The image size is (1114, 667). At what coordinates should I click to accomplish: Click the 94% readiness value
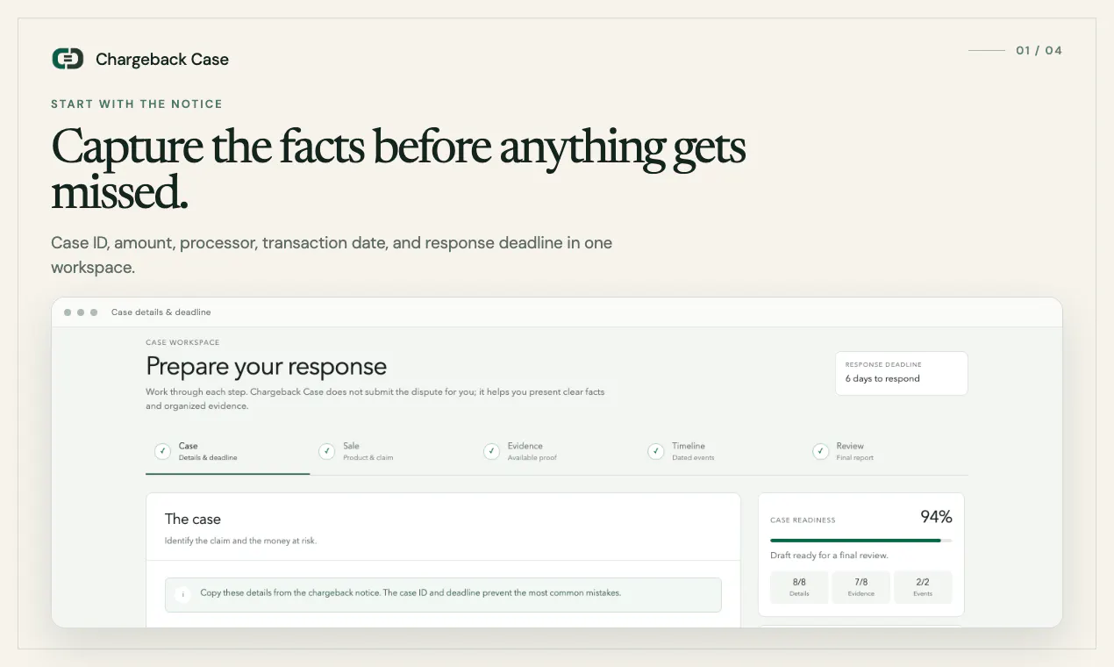pyautogui.click(x=936, y=517)
